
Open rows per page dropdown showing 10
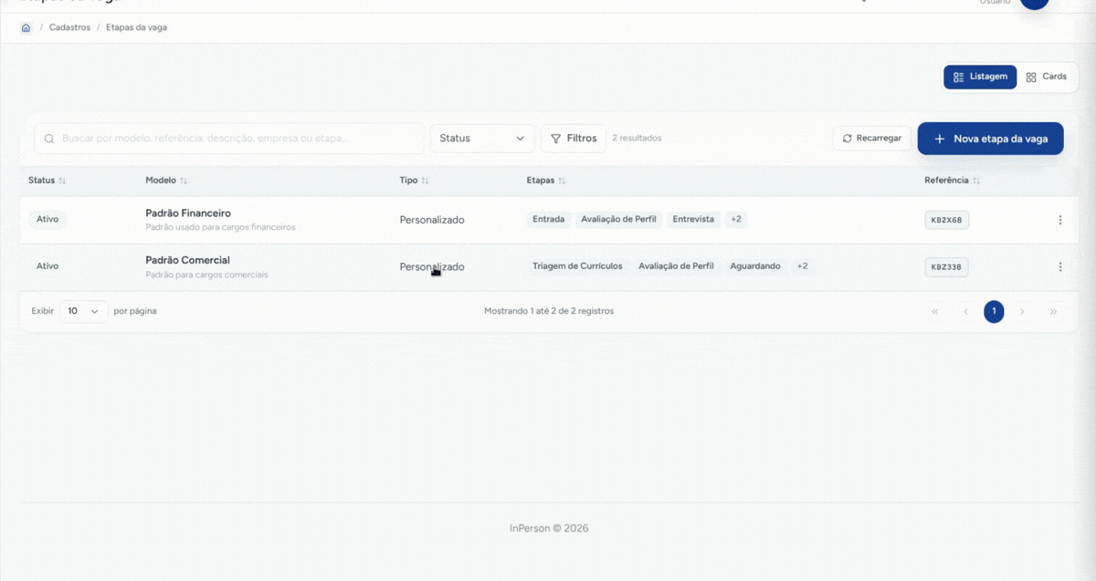(x=84, y=311)
